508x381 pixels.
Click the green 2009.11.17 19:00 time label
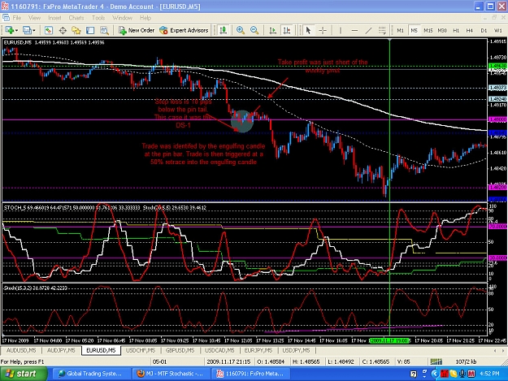[390, 340]
